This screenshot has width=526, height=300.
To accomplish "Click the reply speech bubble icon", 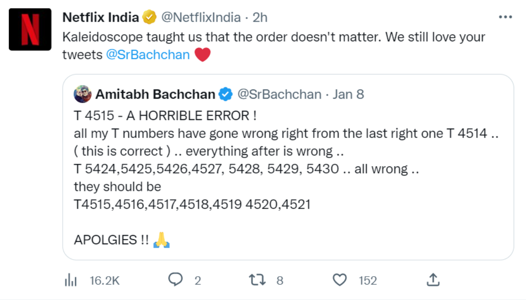I will (x=175, y=280).
